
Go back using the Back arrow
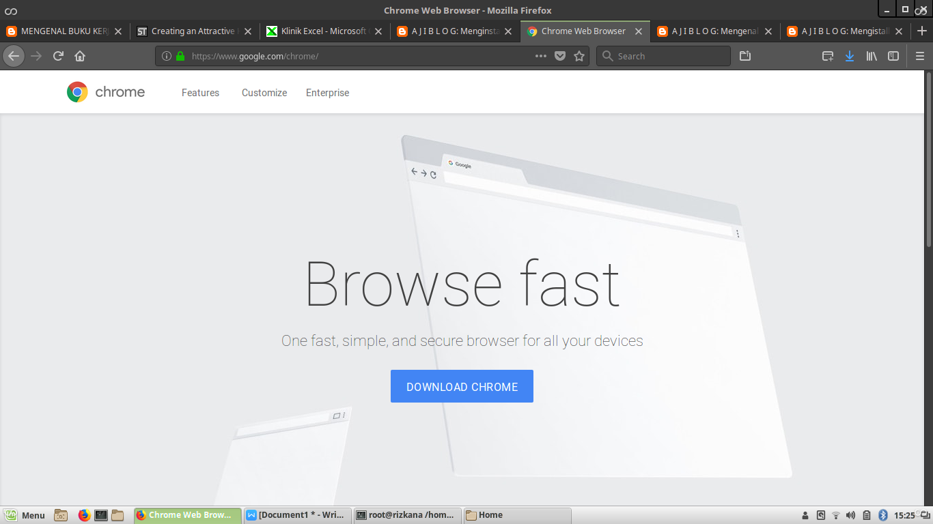pyautogui.click(x=14, y=56)
